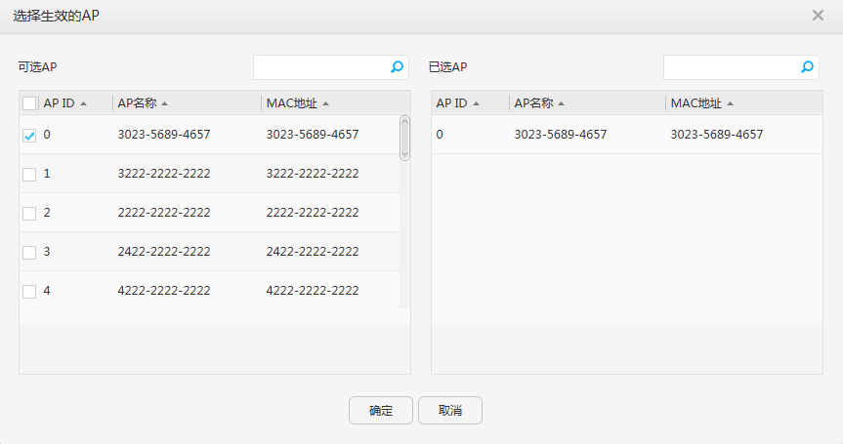Sort selected list by AP ID
Image resolution: width=843 pixels, height=444 pixels.
click(x=457, y=103)
